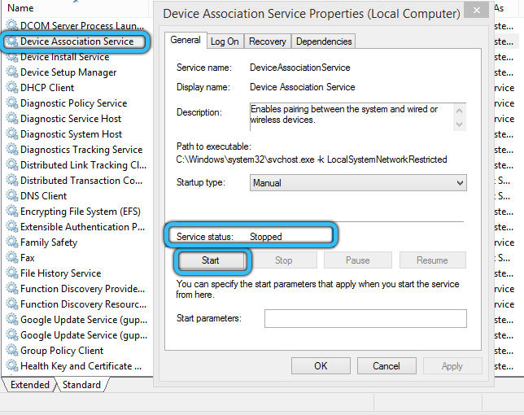The image size is (524, 415).
Task: Click the disabled Resume button
Action: 432,260
